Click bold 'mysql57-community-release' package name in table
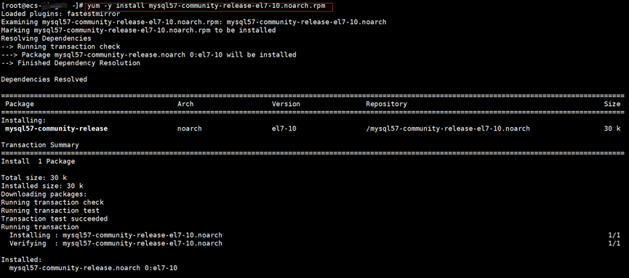This screenshot has width=629, height=278. tap(56, 128)
